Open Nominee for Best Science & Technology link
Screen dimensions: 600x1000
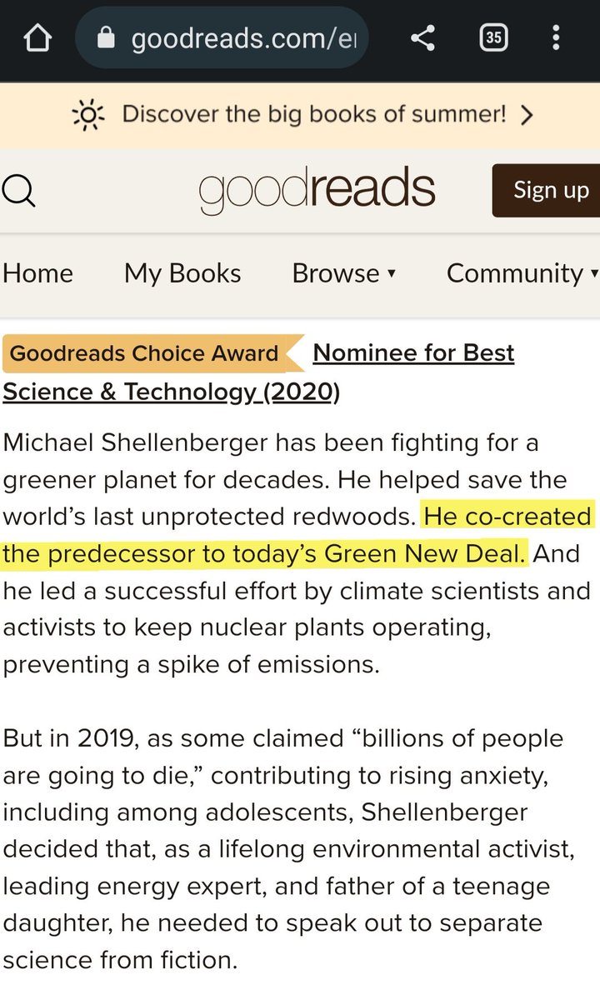(x=413, y=353)
